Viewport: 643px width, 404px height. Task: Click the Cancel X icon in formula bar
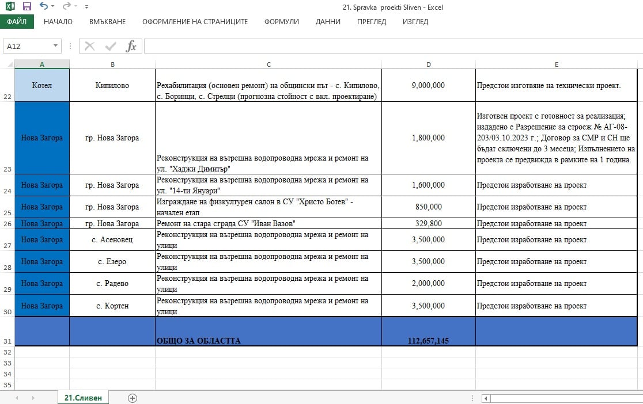tap(90, 46)
